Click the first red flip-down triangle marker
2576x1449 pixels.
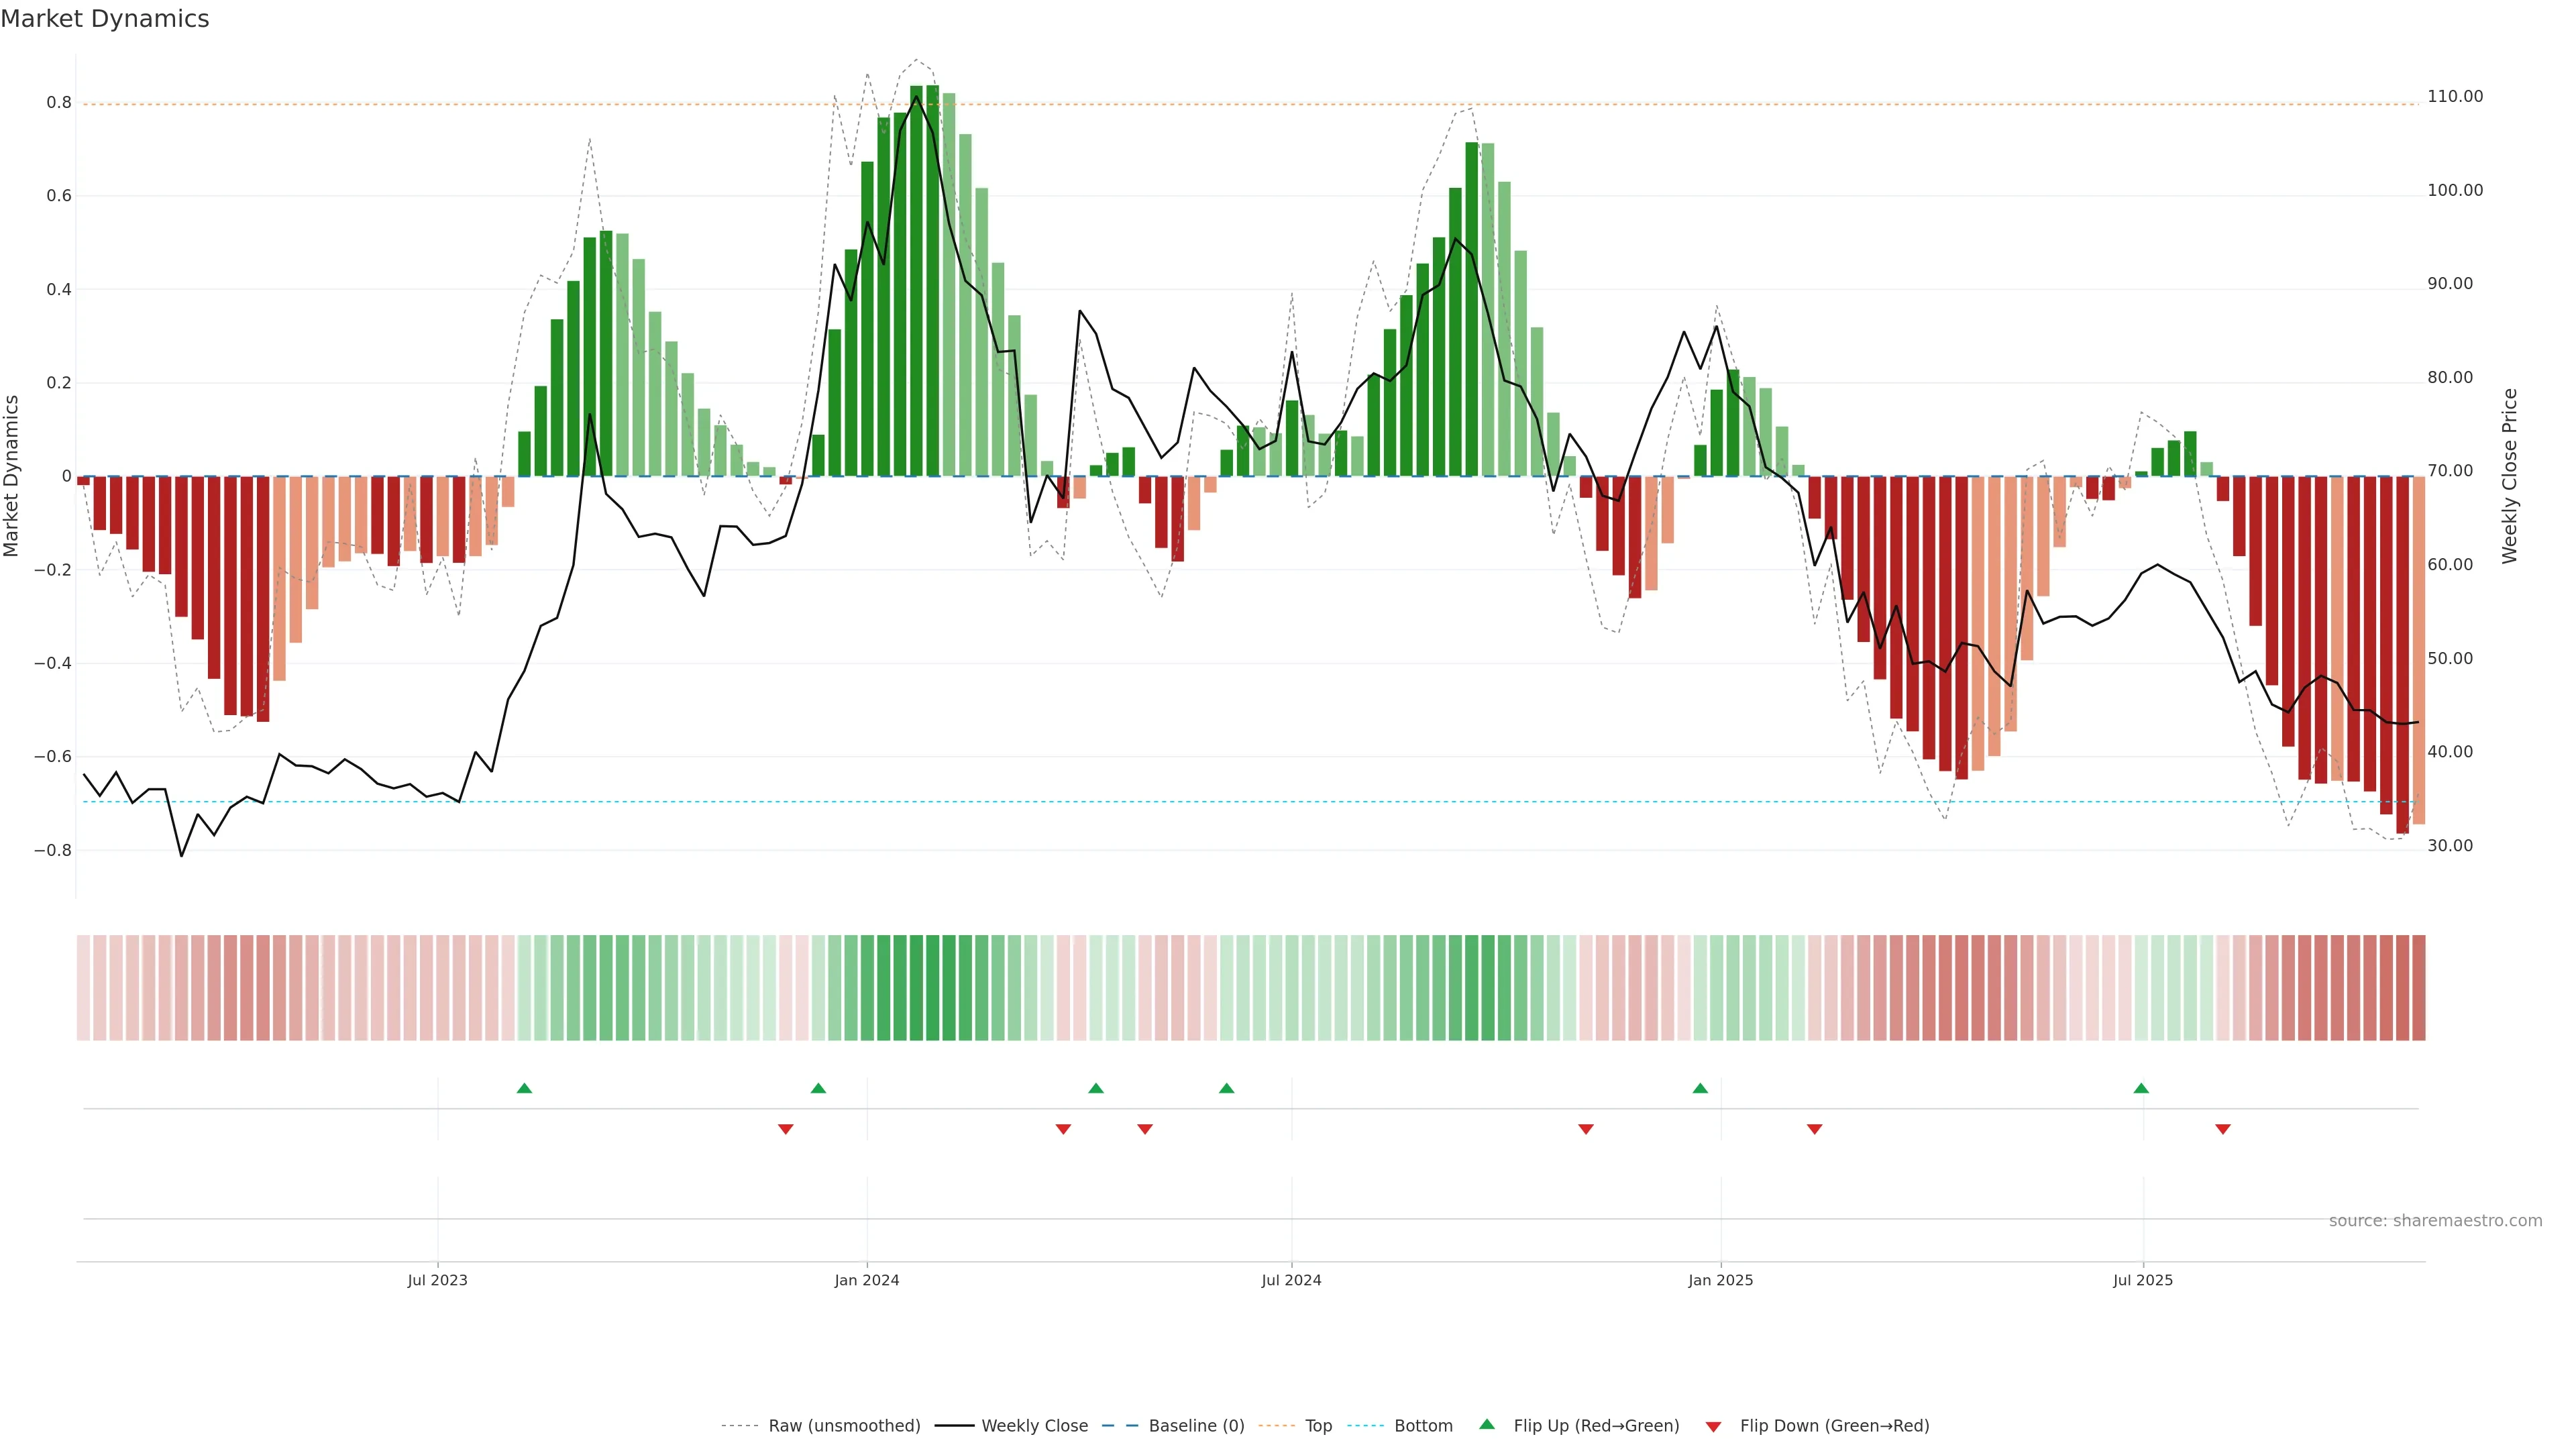(x=786, y=1129)
